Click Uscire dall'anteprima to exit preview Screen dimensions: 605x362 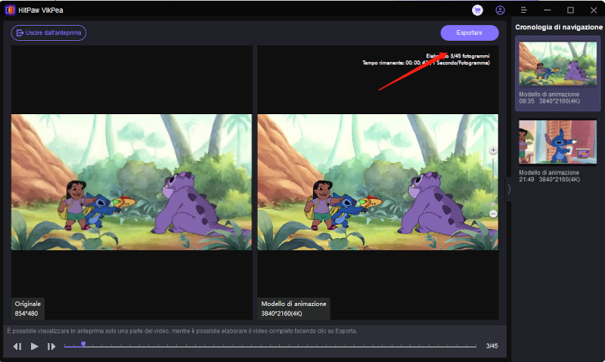coord(48,33)
